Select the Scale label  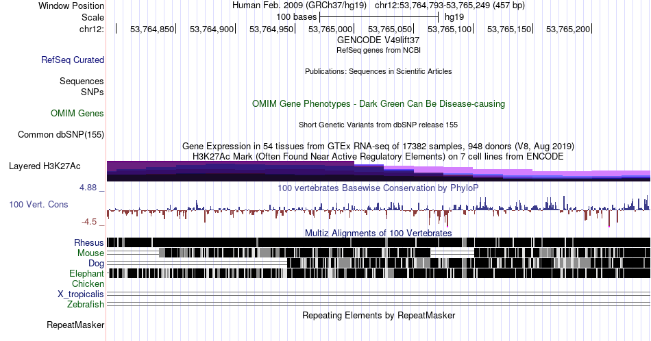pos(93,17)
